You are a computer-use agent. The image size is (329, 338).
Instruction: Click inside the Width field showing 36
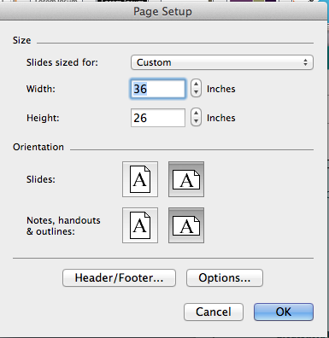[x=158, y=89]
